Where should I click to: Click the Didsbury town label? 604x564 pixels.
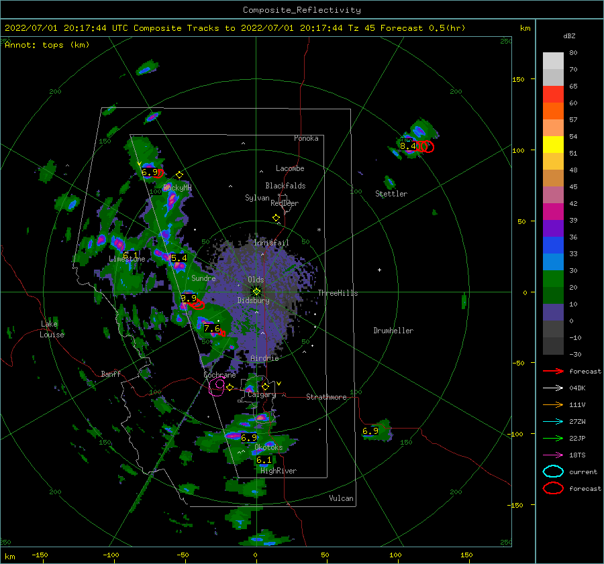point(253,300)
